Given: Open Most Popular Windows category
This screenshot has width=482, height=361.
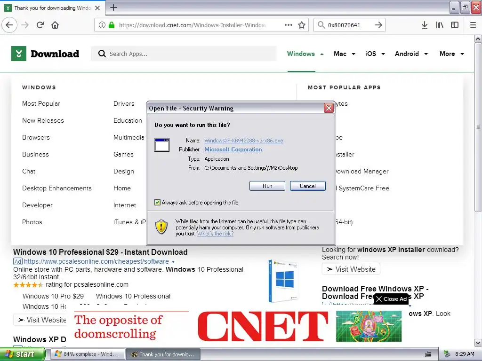Looking at the screenshot, I should [41, 104].
